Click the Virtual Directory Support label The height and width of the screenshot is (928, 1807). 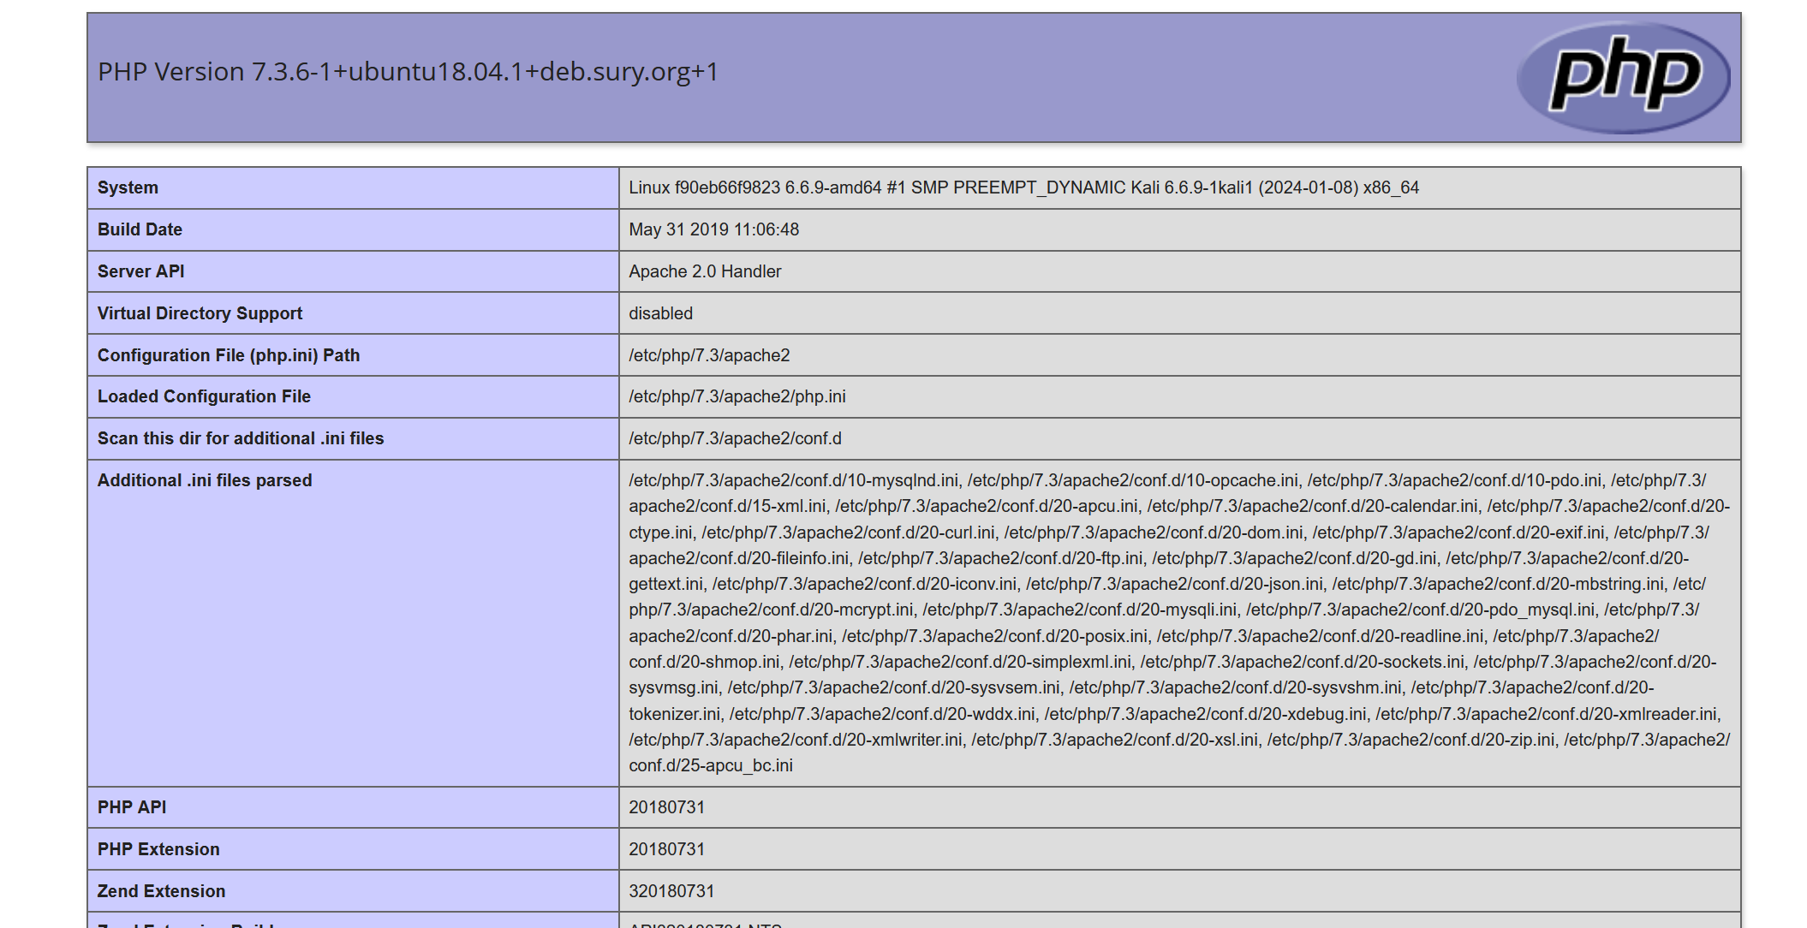click(x=200, y=313)
